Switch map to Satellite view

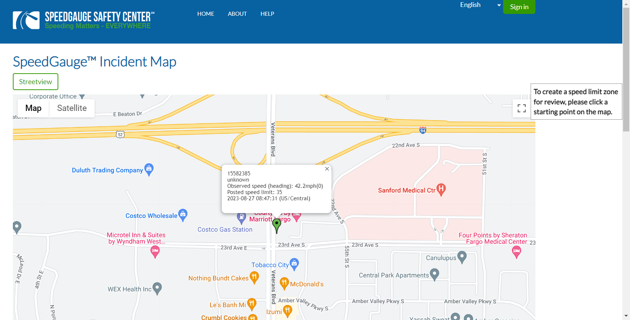[72, 108]
